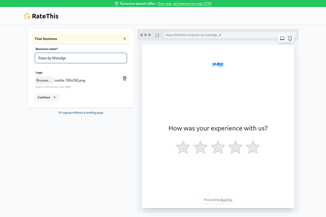Click the gift icon in offer banner

117,4
